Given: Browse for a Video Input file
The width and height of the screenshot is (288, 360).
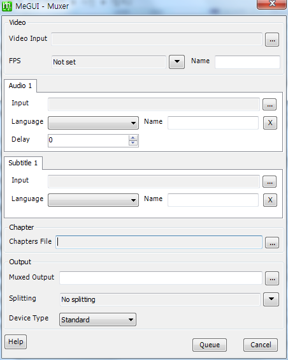Looking at the screenshot, I should click(x=272, y=40).
